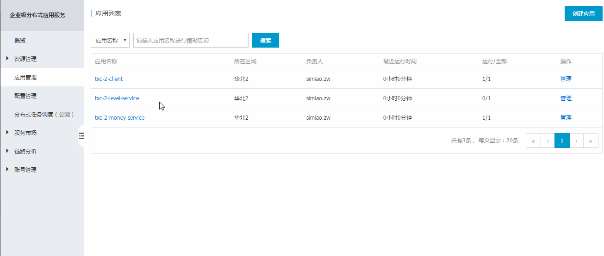Collapse the sidebar using the toggle icon

coord(81,135)
